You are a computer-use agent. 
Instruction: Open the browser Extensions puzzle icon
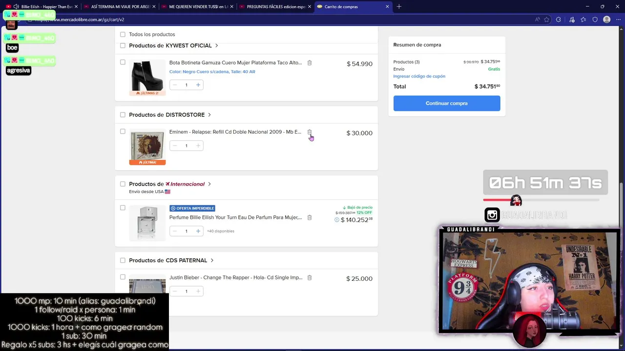pos(559,19)
